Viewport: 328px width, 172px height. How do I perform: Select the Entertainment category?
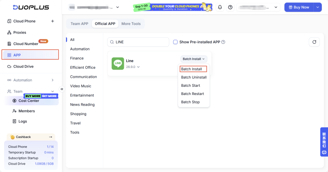(x=82, y=95)
